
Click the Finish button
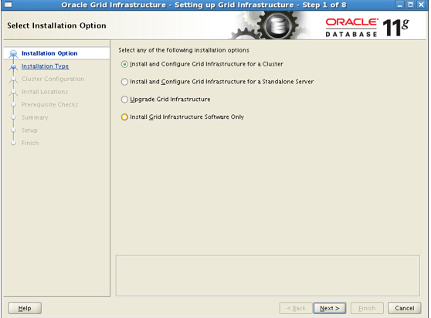pos(367,308)
